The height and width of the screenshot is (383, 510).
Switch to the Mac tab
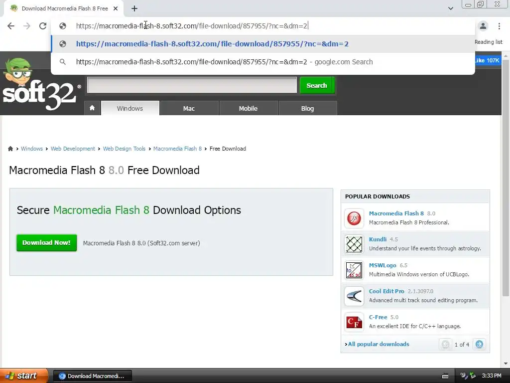pos(189,108)
